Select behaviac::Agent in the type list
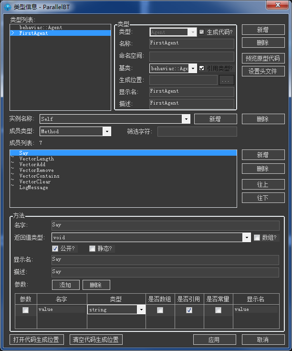292x351 pixels. pyautogui.click(x=41, y=28)
